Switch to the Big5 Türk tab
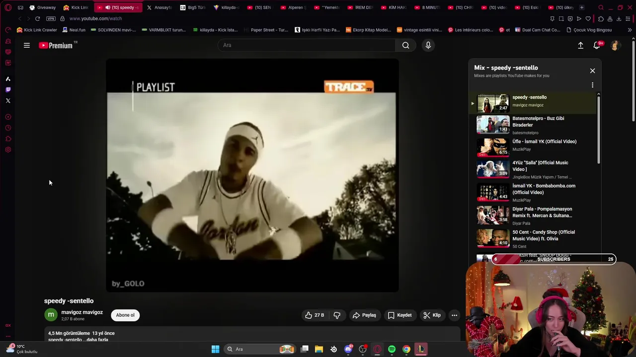This screenshot has width=636, height=357. tap(193, 7)
